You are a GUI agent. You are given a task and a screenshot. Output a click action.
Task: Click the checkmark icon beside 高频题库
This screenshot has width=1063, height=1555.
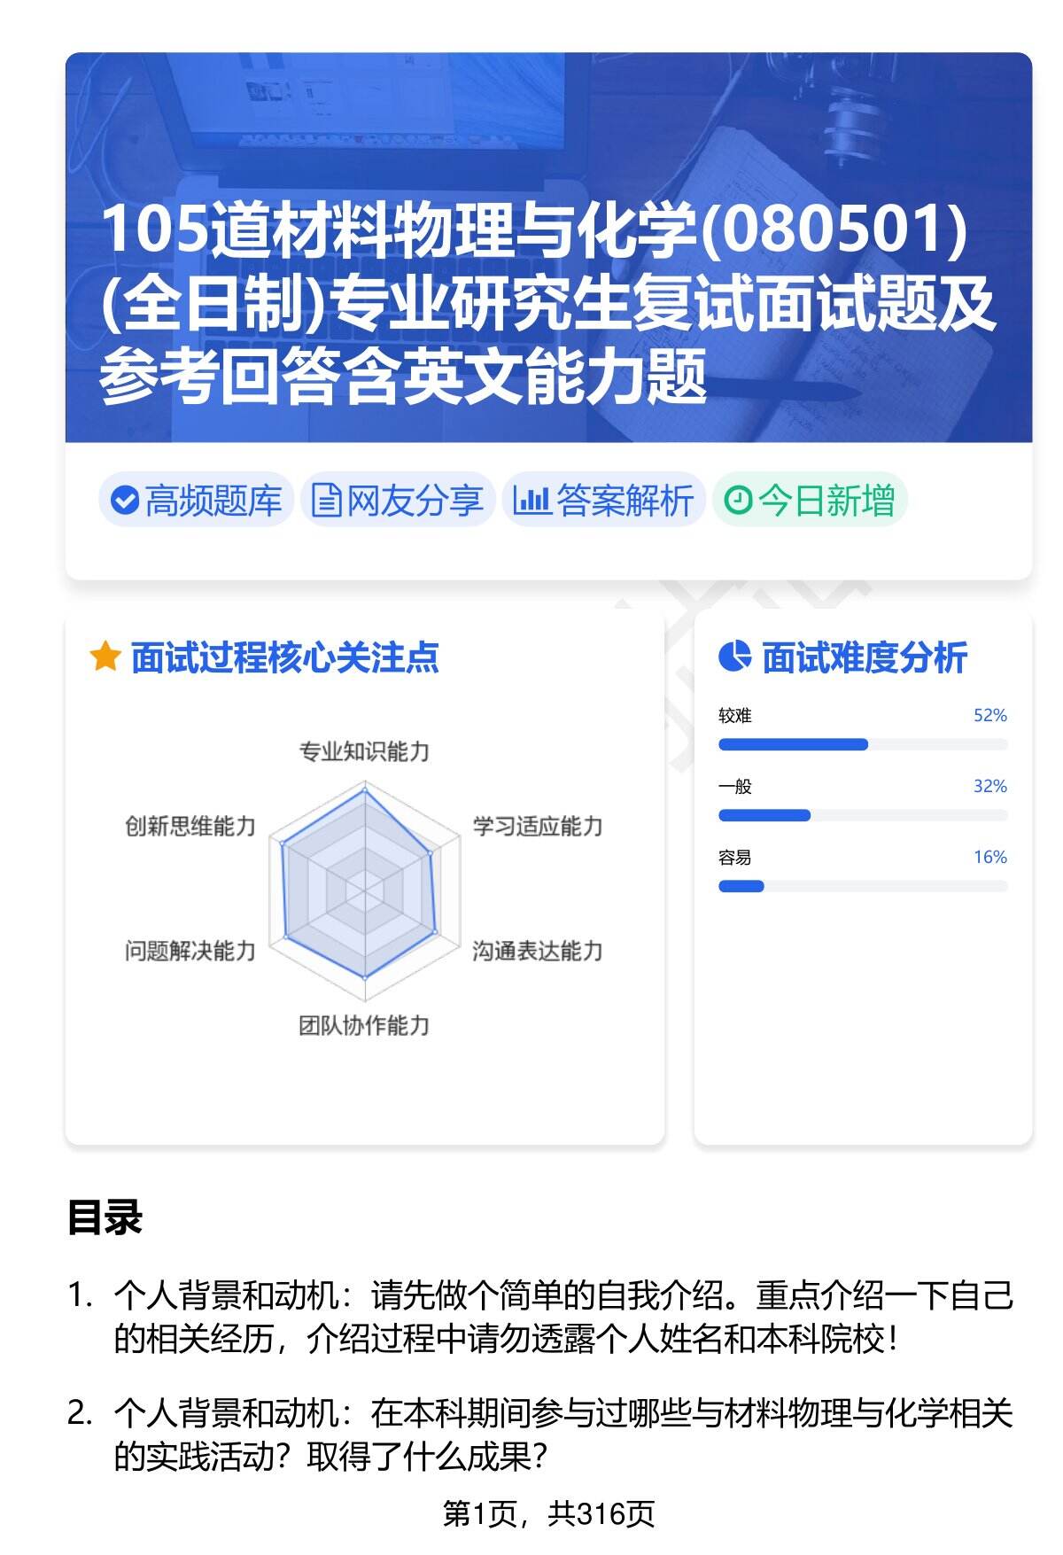125,501
